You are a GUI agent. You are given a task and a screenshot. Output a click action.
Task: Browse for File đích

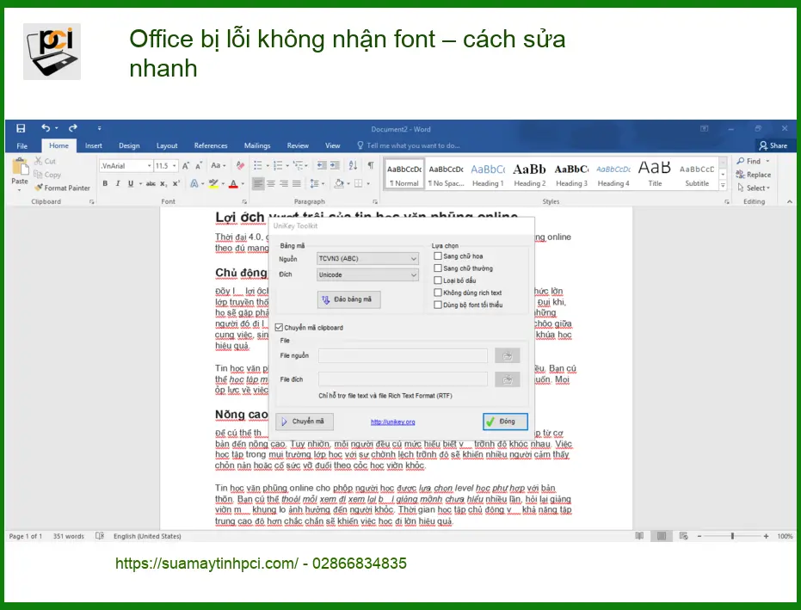(x=508, y=379)
